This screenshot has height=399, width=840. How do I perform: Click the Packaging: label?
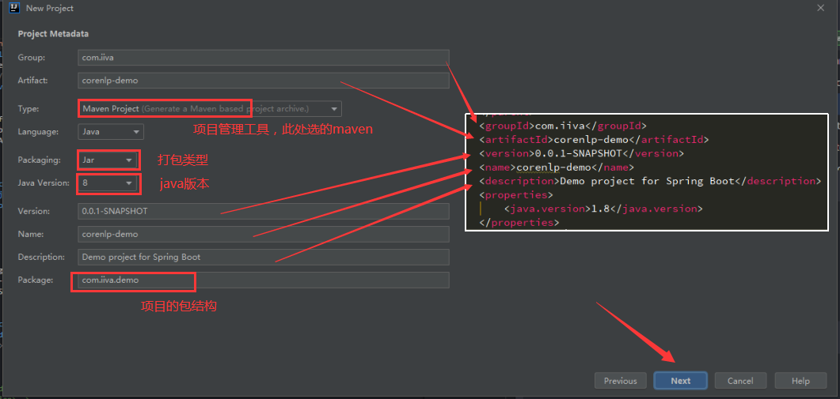tap(39, 160)
